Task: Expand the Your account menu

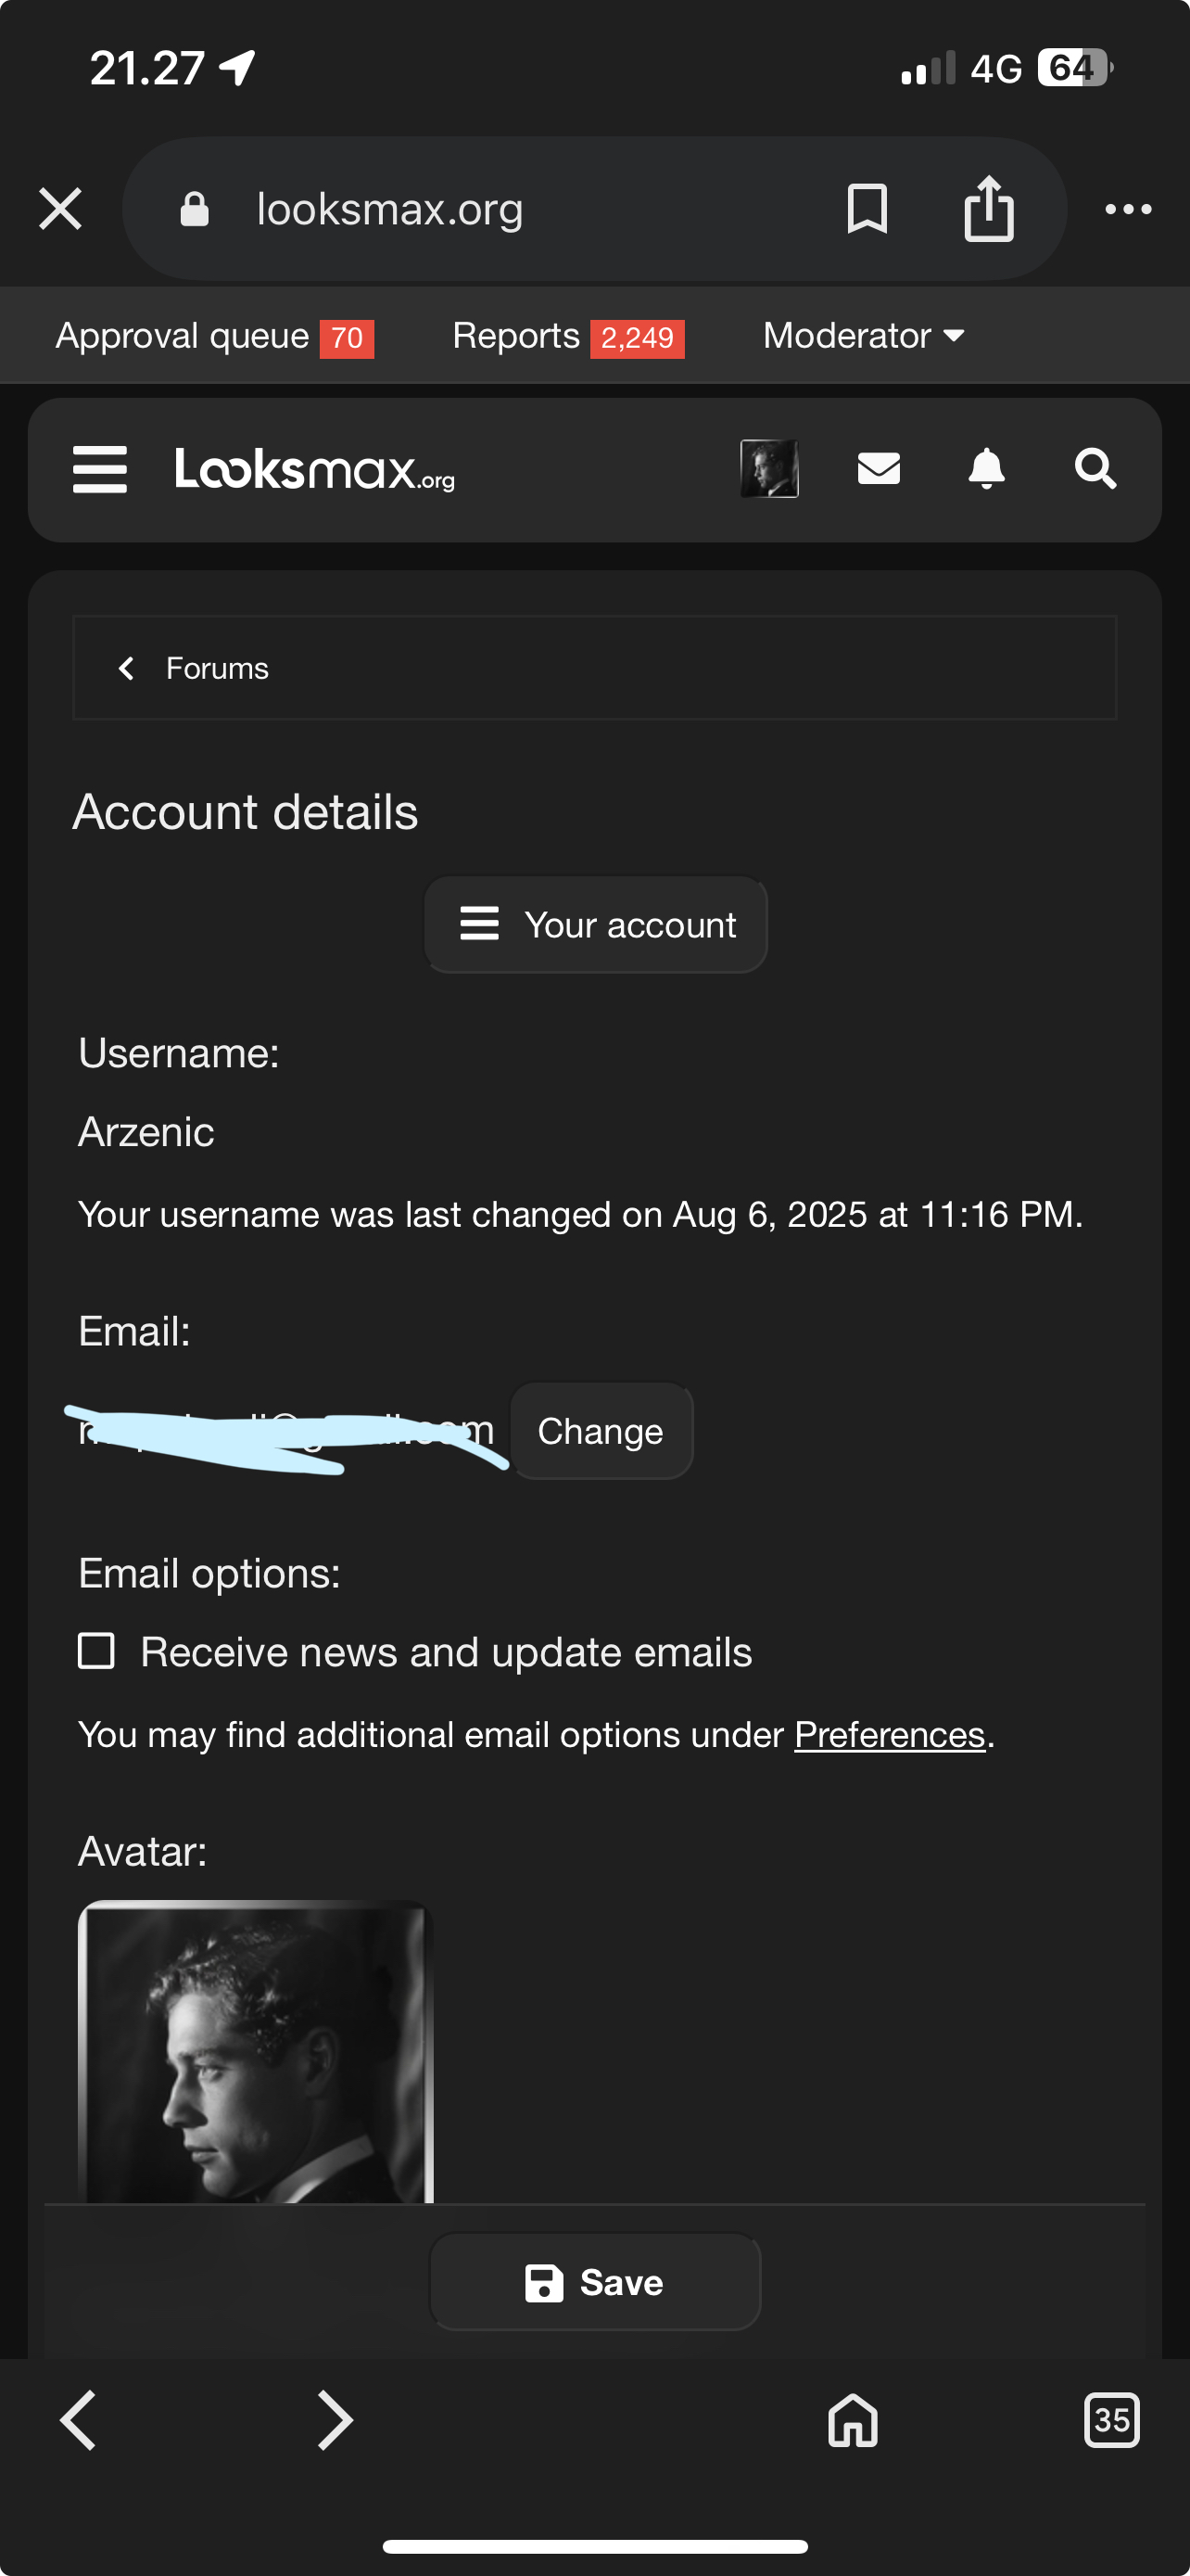Action: 597,924
